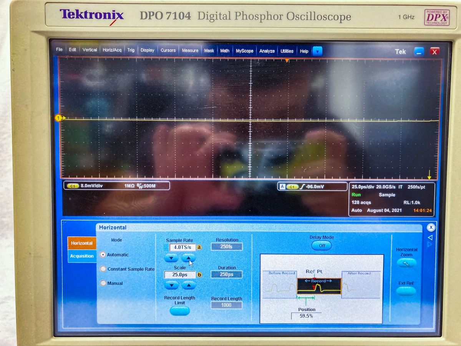Switch to the Acquisition tab

[x=81, y=256]
